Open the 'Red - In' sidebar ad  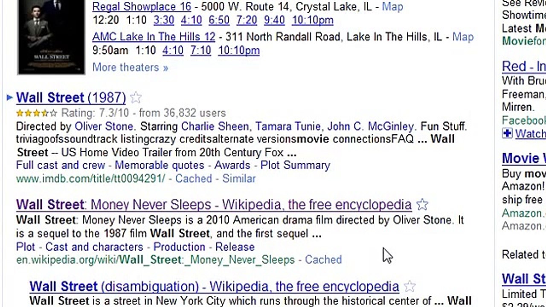coord(524,67)
